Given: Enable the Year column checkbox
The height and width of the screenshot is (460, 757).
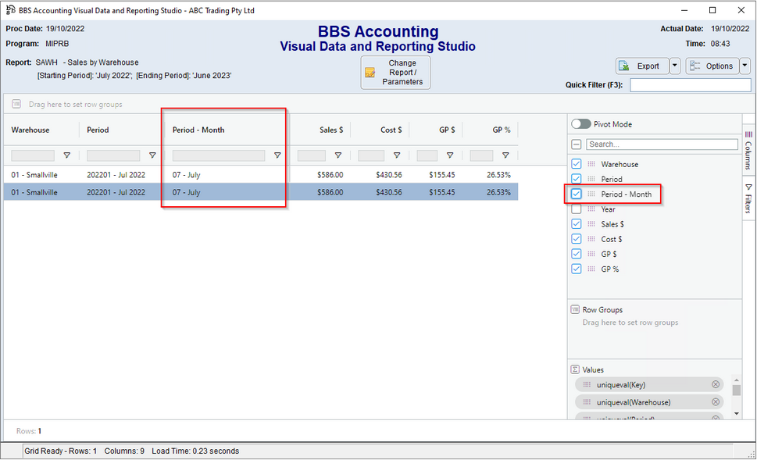Looking at the screenshot, I should [x=577, y=209].
